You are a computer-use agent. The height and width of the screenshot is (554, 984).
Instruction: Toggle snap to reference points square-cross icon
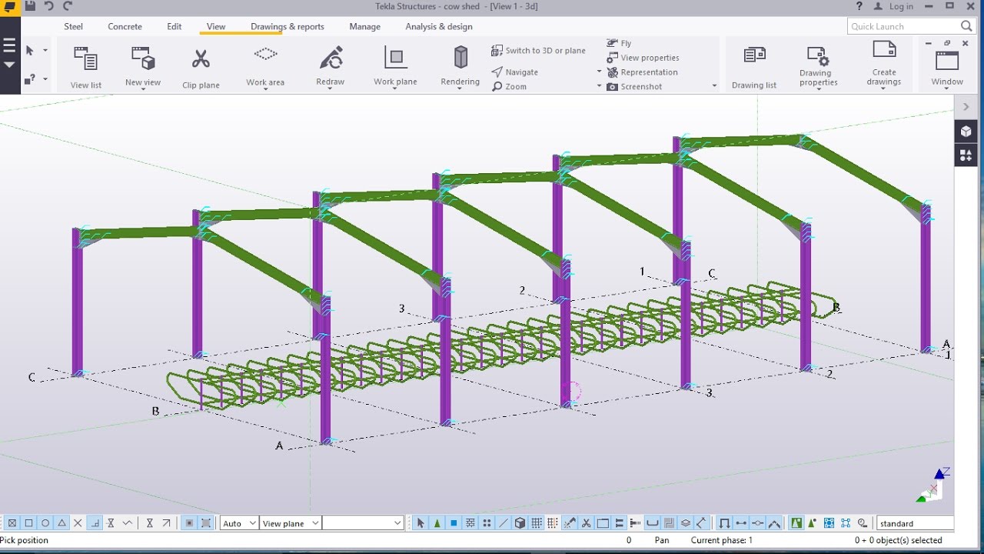[x=12, y=523]
